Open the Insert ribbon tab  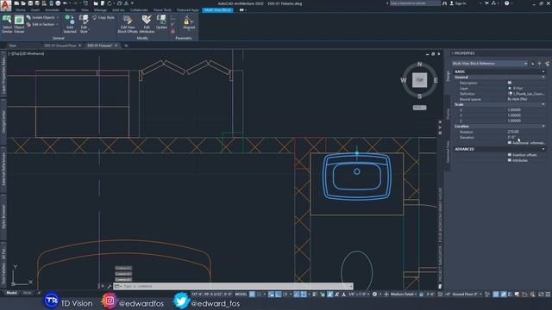tap(35, 10)
